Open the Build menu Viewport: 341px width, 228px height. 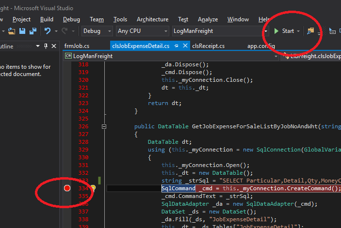47,19
